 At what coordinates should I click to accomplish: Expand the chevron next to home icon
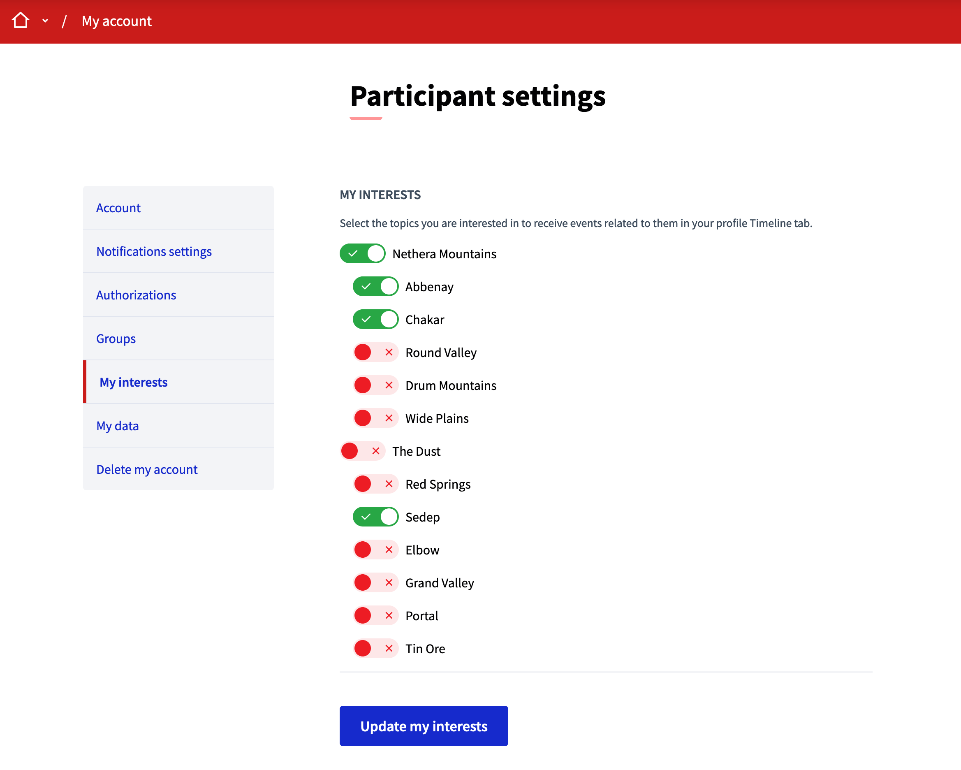[45, 21]
